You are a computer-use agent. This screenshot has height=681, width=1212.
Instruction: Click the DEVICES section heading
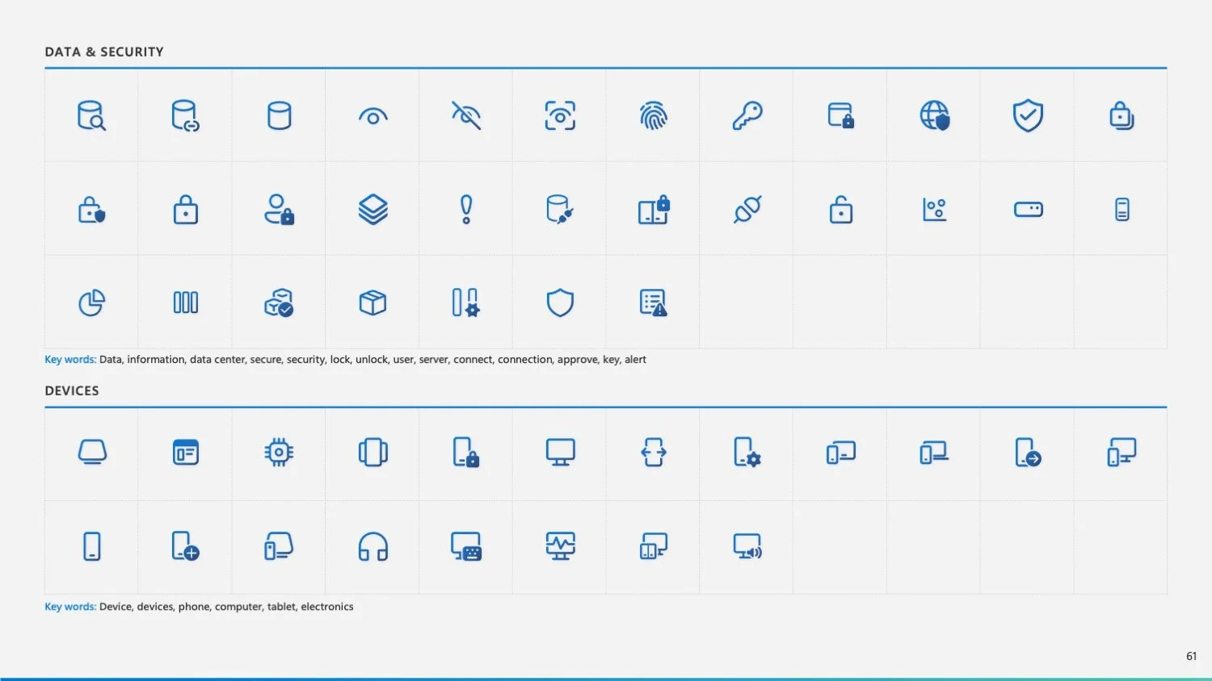(x=72, y=391)
